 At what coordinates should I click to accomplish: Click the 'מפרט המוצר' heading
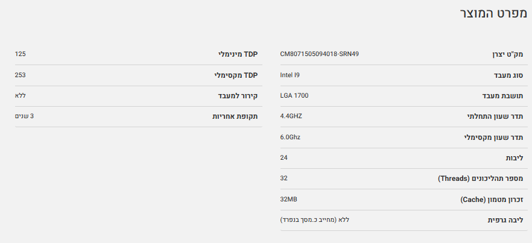(492, 14)
